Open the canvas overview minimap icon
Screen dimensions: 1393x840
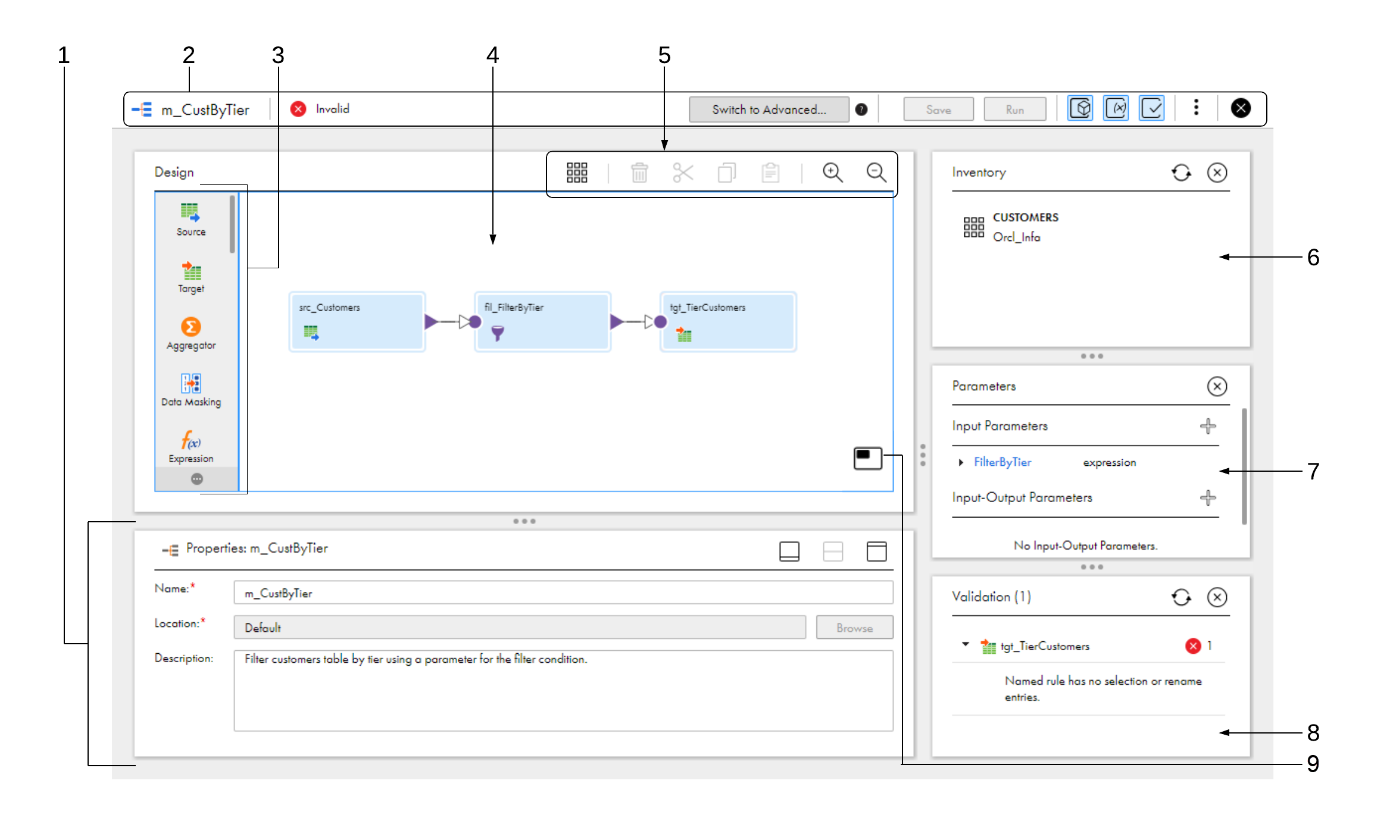click(867, 458)
